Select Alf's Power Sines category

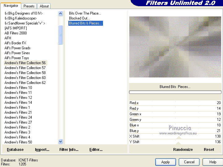coord(17,53)
